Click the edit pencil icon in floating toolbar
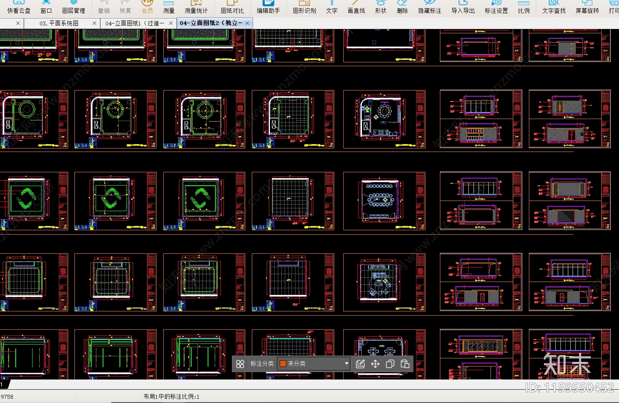619x403 pixels. pos(360,364)
